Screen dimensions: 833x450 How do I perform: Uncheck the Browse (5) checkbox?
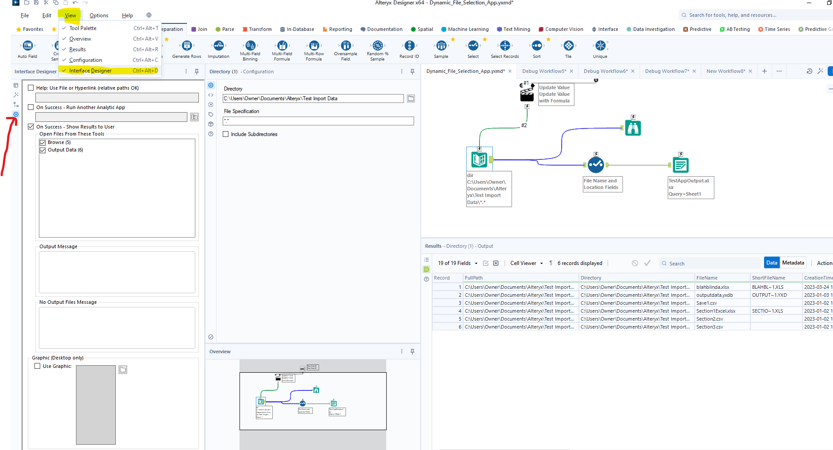(x=42, y=142)
